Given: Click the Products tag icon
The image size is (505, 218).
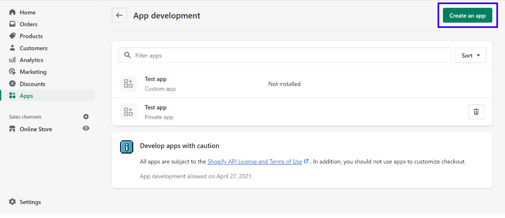Looking at the screenshot, I should coord(12,36).
